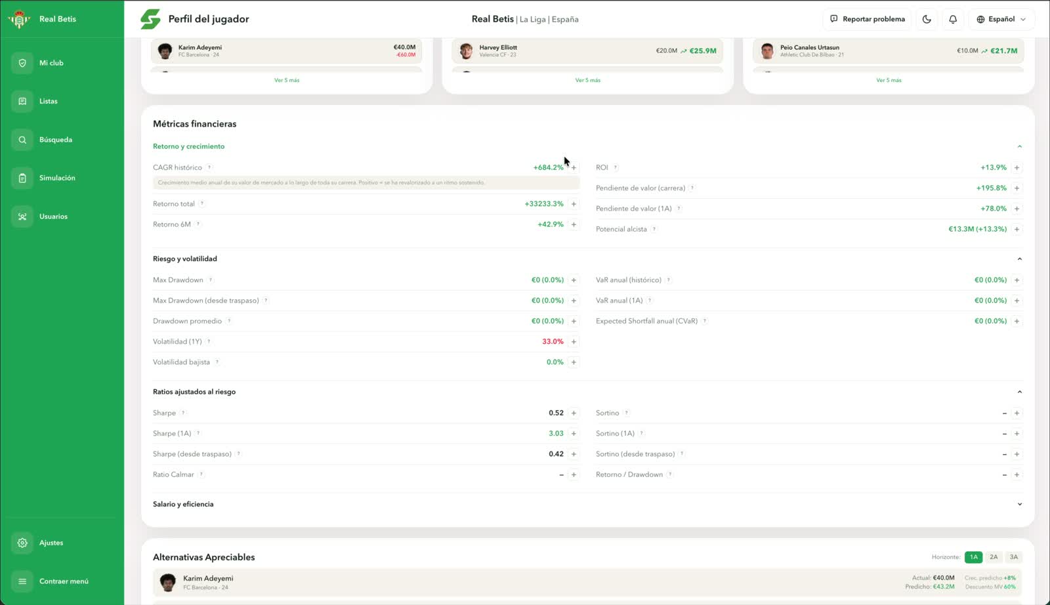1050x605 pixels.
Task: Click the Contraer menú hamburger icon
Action: (x=22, y=581)
